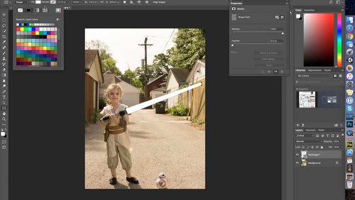Choose the Pattern fill option
355x200 pixels.
click(45, 10)
